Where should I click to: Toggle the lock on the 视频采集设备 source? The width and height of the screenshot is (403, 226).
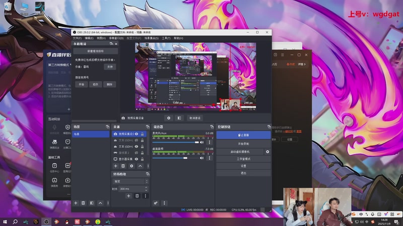(x=142, y=134)
